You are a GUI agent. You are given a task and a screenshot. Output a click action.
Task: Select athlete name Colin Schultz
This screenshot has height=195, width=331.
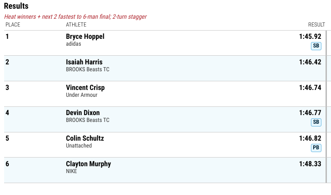(85, 138)
